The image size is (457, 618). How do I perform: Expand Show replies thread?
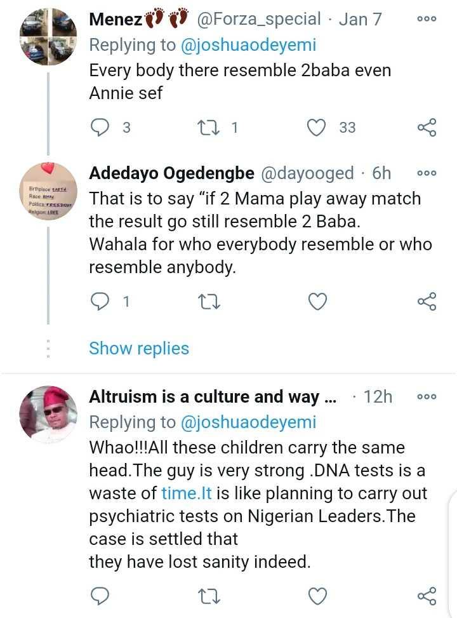pos(139,348)
